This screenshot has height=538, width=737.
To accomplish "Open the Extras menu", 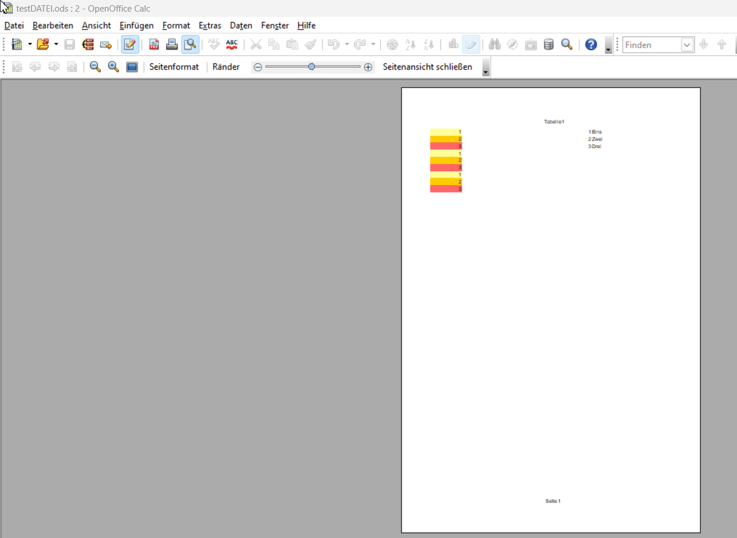I will 210,26.
